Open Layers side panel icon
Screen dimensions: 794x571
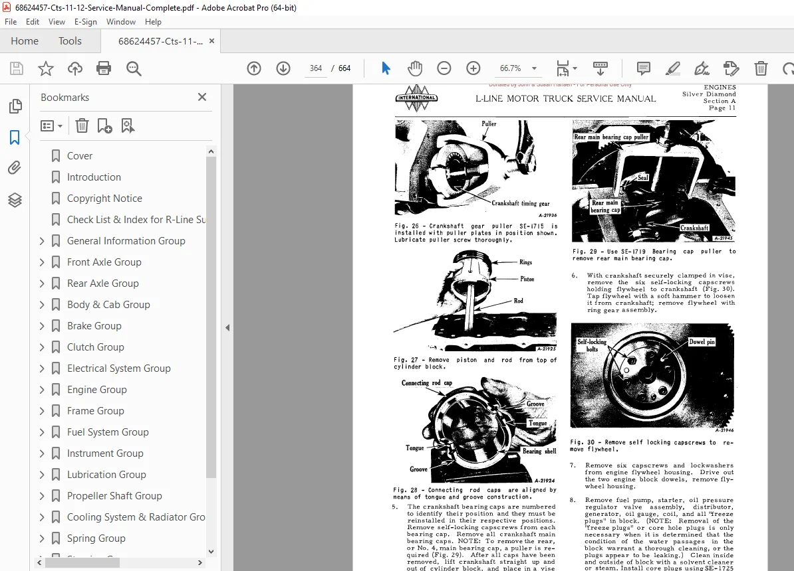click(x=15, y=201)
